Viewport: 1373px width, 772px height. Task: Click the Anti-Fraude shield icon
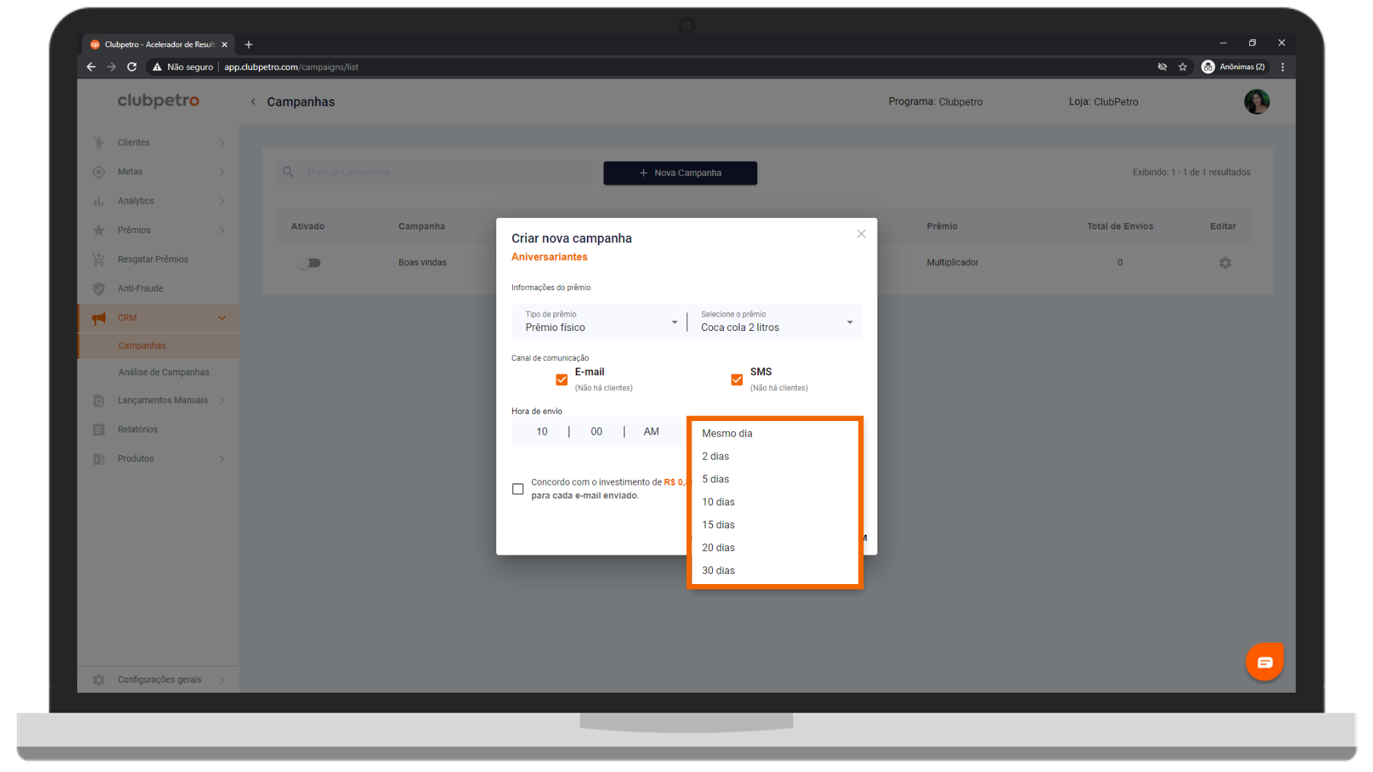(x=99, y=289)
